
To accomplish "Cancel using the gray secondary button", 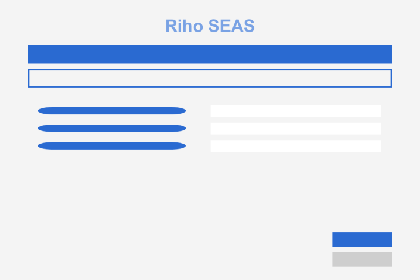I will click(362, 259).
